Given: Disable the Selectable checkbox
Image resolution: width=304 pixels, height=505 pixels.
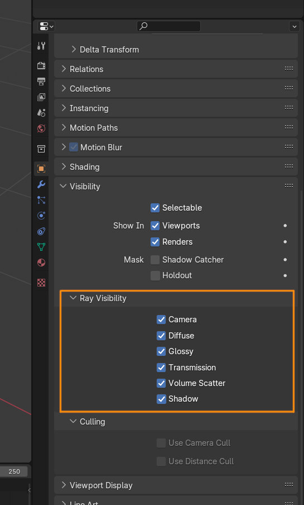Looking at the screenshot, I should [155, 208].
